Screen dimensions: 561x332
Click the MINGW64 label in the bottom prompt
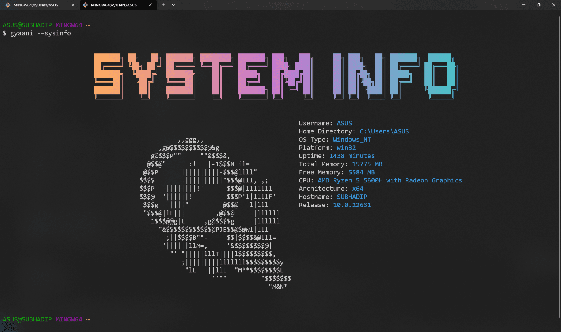tap(69, 319)
